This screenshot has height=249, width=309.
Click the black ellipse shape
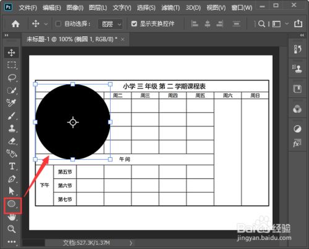pyautogui.click(x=73, y=122)
